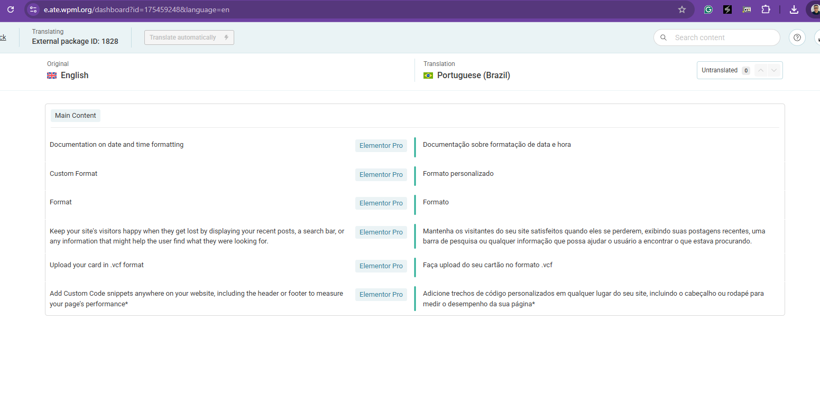The width and height of the screenshot is (820, 395).
Task: Click the Brazil flag beside Portuguese
Action: click(428, 76)
